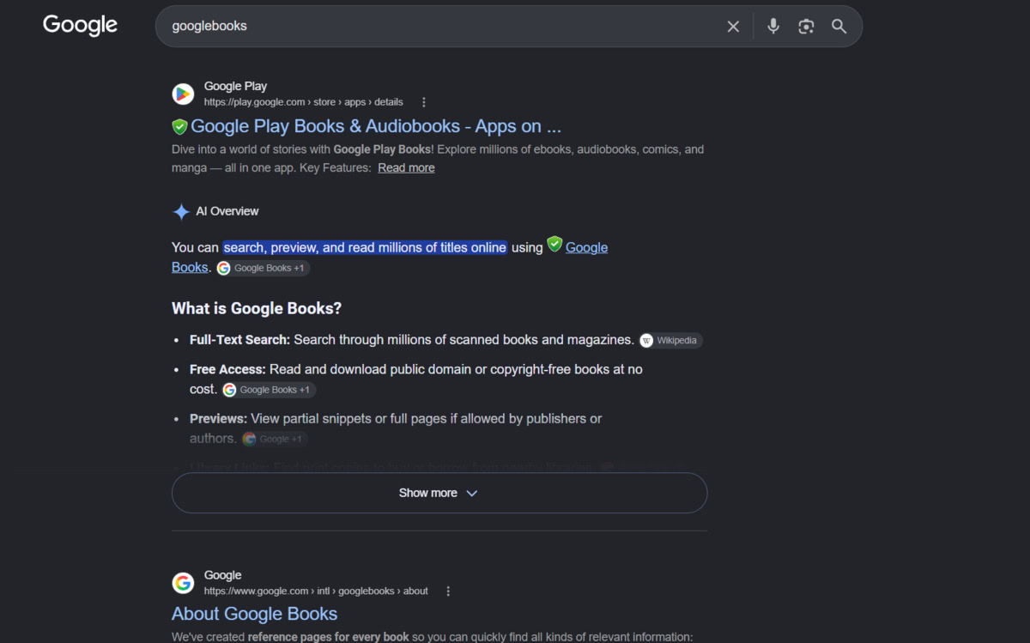Click the Google favicon of the About Google Books result
This screenshot has width=1030, height=643.
coord(183,583)
